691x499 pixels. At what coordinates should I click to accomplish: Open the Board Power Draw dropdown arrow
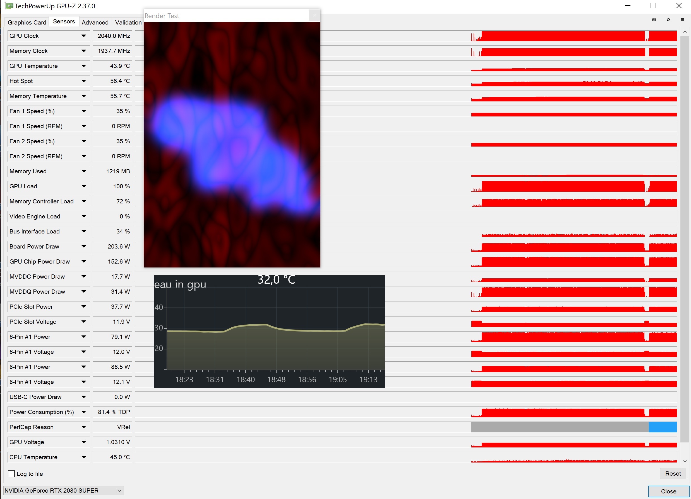tap(84, 246)
